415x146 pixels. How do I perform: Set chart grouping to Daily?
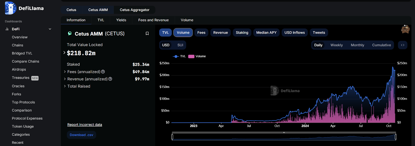[318, 45]
